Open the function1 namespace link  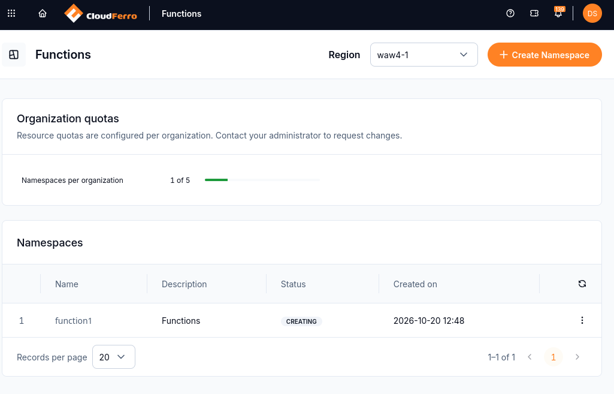(73, 321)
